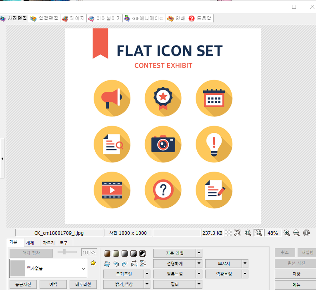Open the 페이지 page tab

73,18
